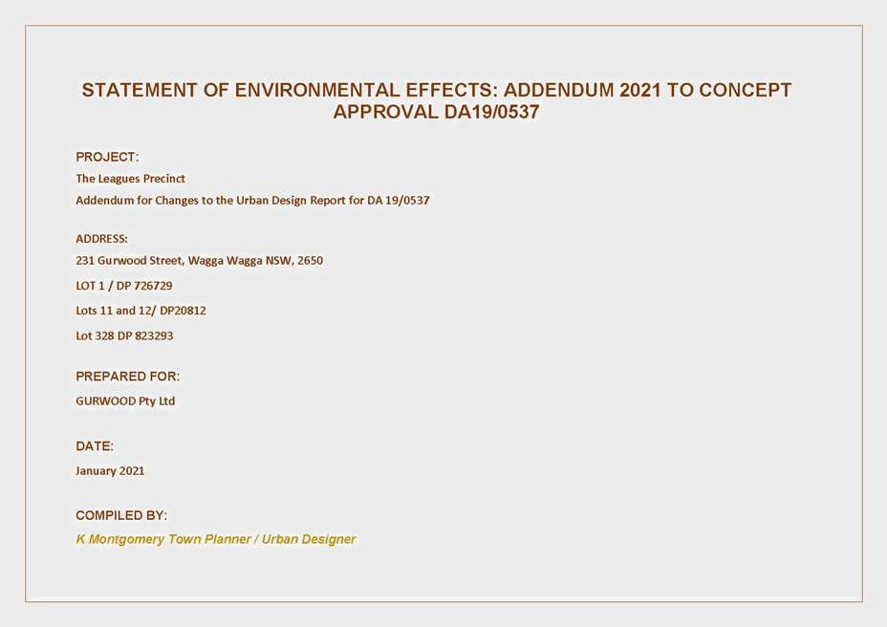Click the 'PREPARED FOR:' heading

[127, 377]
